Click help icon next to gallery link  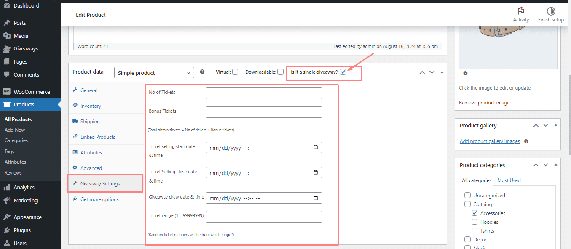[526, 142]
